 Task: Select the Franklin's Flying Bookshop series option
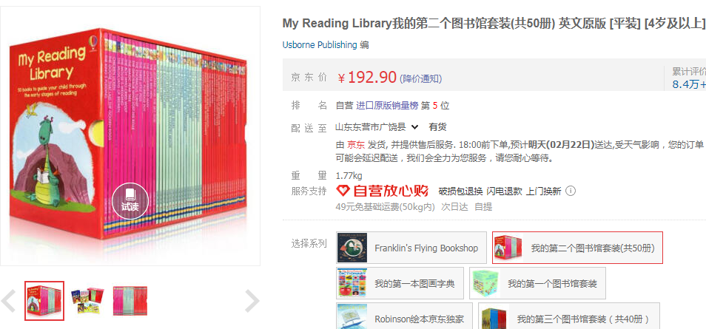[x=411, y=248]
